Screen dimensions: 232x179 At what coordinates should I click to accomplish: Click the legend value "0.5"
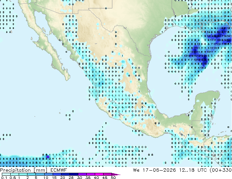[x=13, y=178]
